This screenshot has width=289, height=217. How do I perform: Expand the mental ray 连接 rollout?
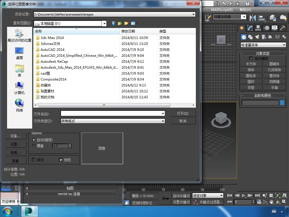click(69, 194)
